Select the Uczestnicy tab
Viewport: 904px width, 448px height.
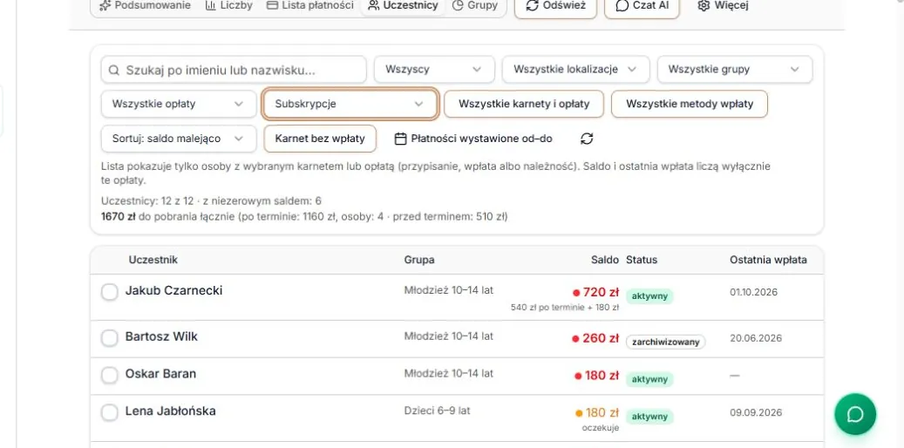pos(403,6)
